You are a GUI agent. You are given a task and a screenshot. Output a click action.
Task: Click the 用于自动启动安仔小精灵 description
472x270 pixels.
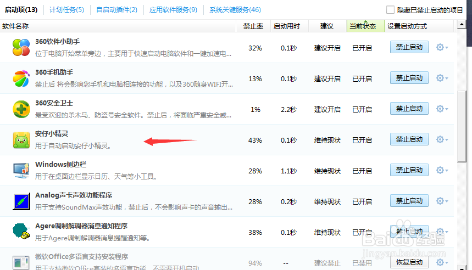[73, 146]
